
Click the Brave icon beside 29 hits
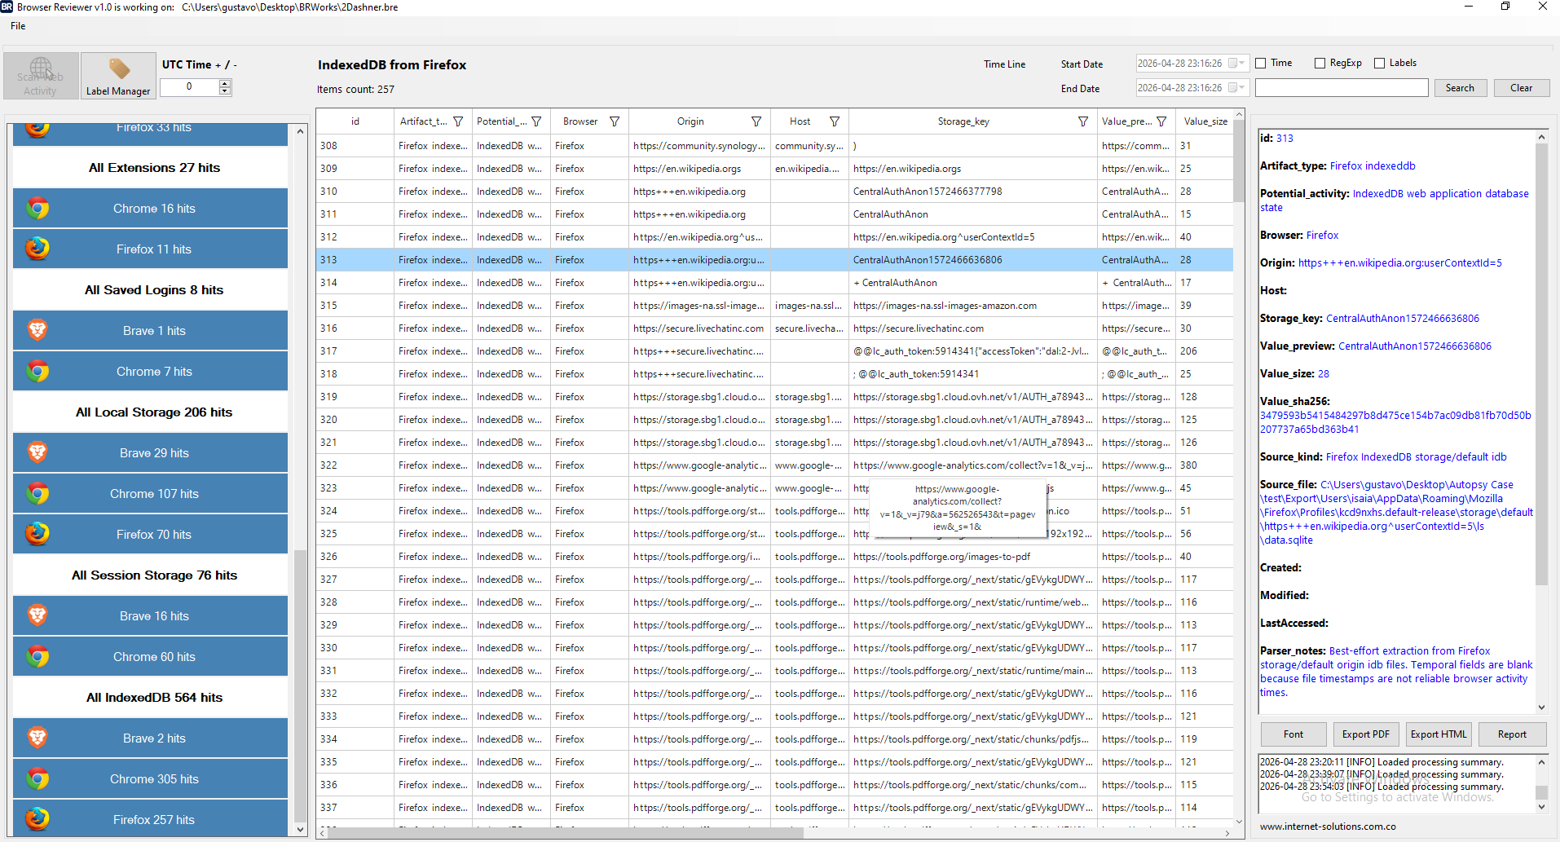(x=37, y=452)
